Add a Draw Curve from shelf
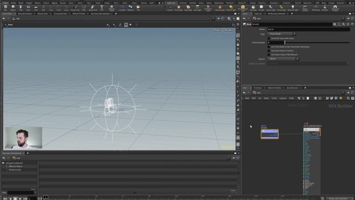Viewport: 355px width, 200px height. [75, 8]
